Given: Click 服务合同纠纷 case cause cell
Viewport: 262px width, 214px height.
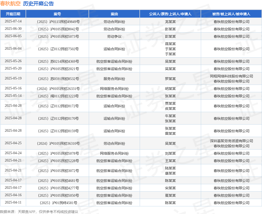Looking at the screenshot, I should pos(114,79).
